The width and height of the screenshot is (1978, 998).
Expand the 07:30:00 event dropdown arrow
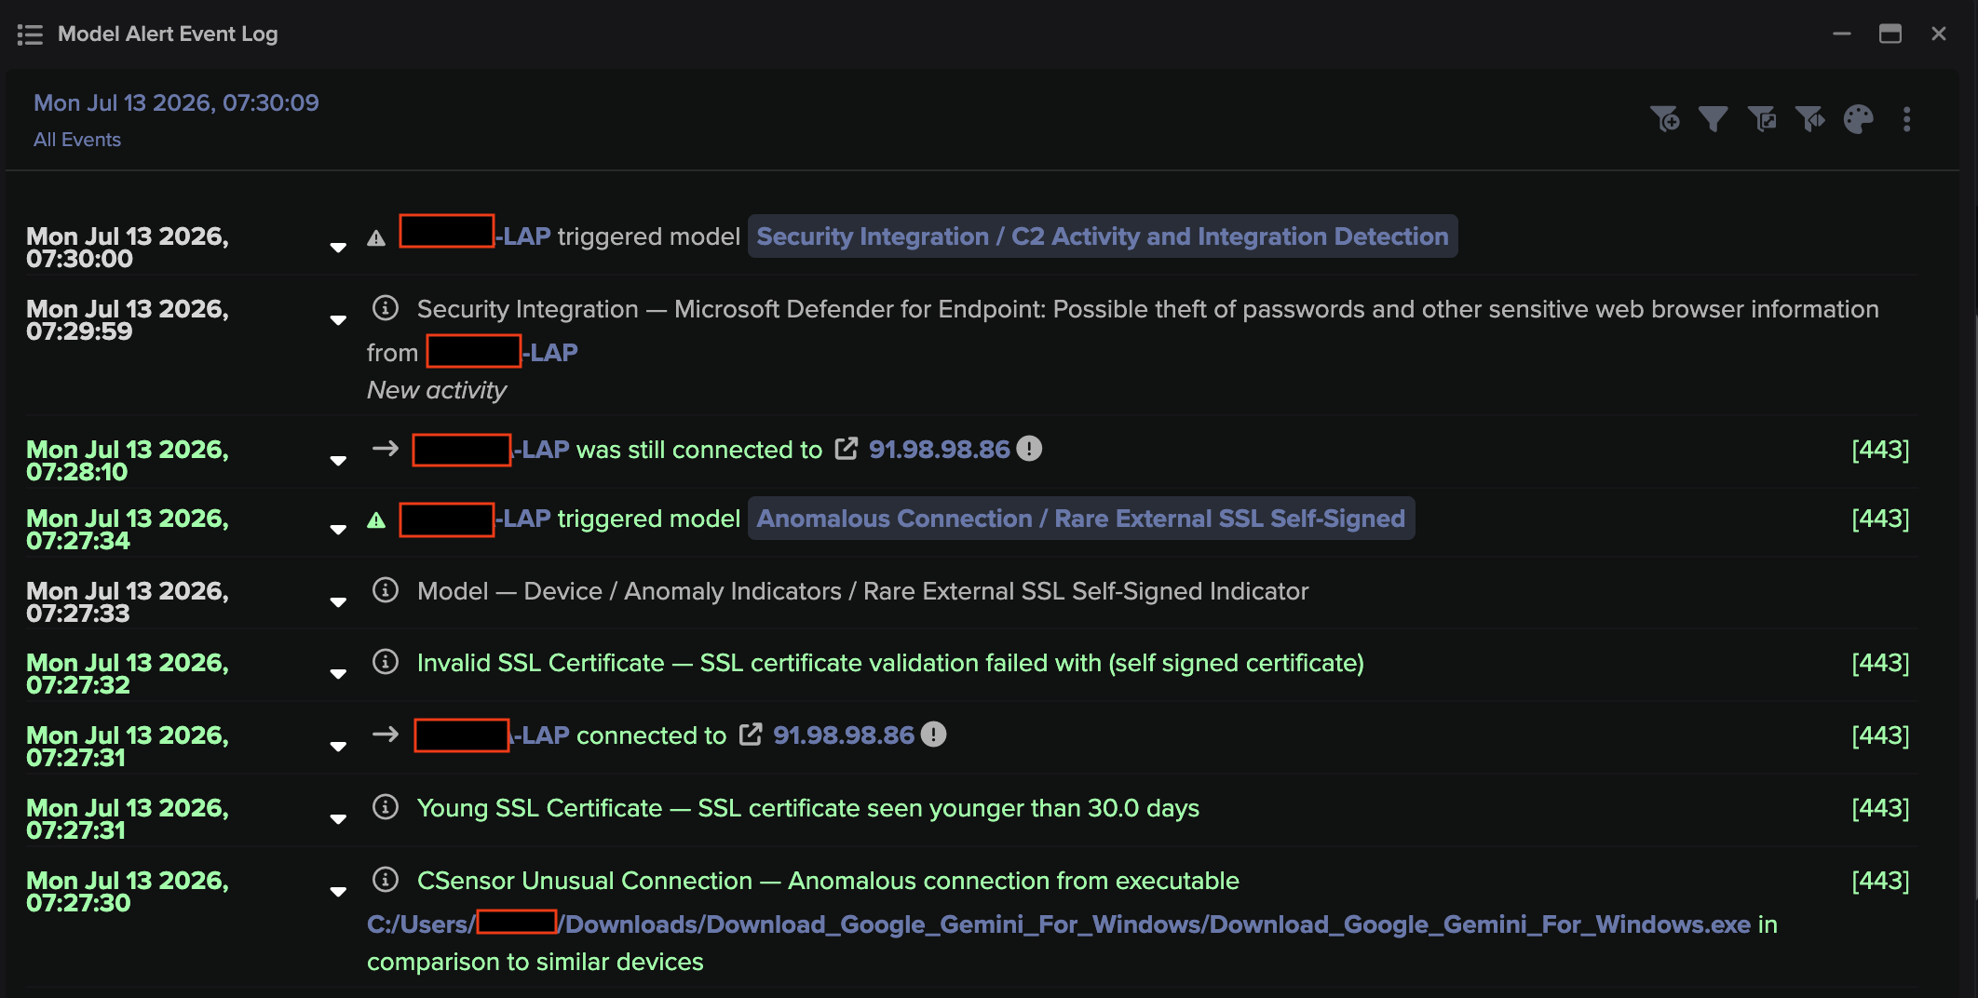point(338,248)
